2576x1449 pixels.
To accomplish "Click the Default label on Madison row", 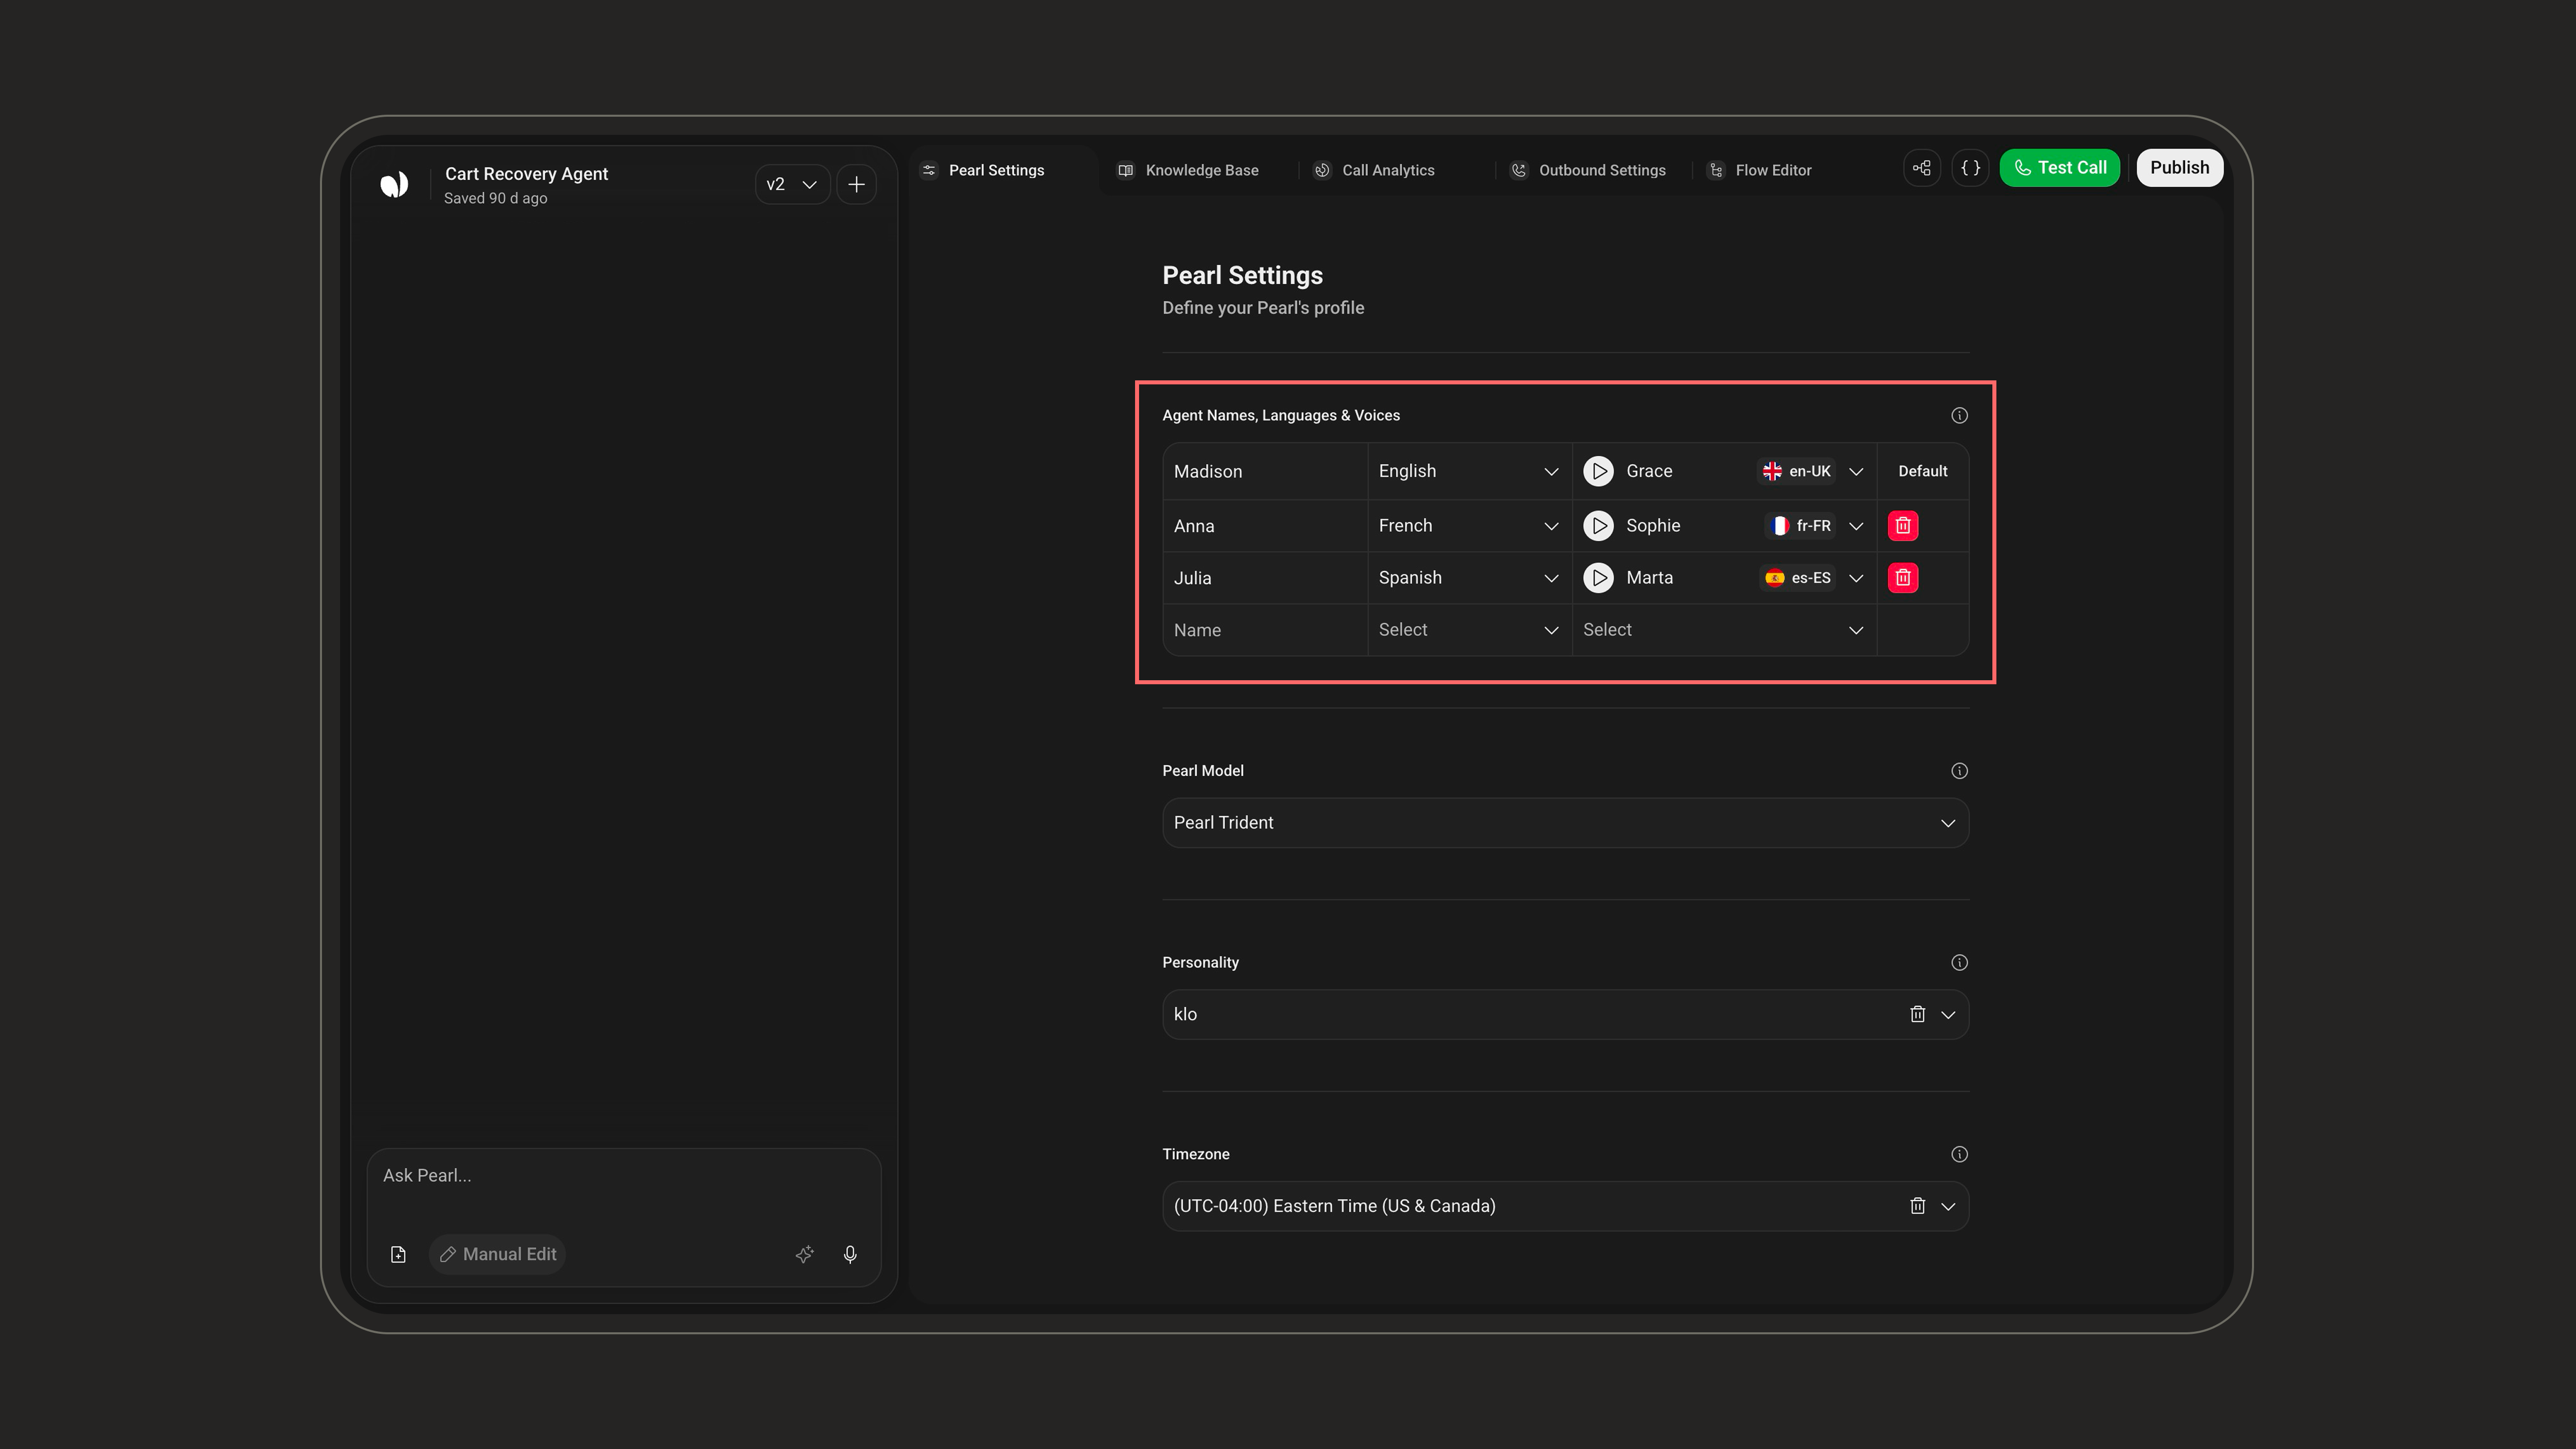I will tap(1922, 471).
